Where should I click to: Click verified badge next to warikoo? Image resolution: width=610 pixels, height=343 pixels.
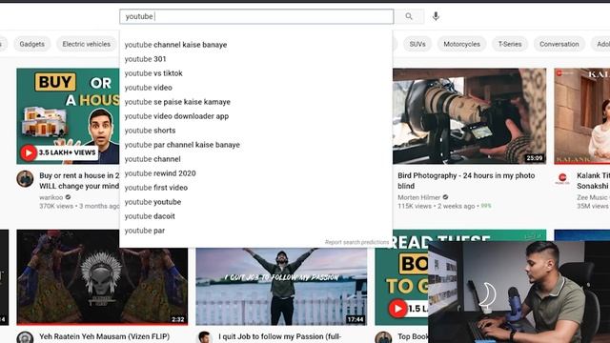click(x=68, y=197)
